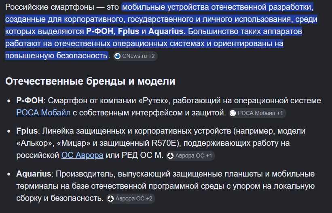Image resolution: width=332 pixels, height=213 pixels.
Task: Click the bold Aquarius list item title
Action: tap(34, 174)
